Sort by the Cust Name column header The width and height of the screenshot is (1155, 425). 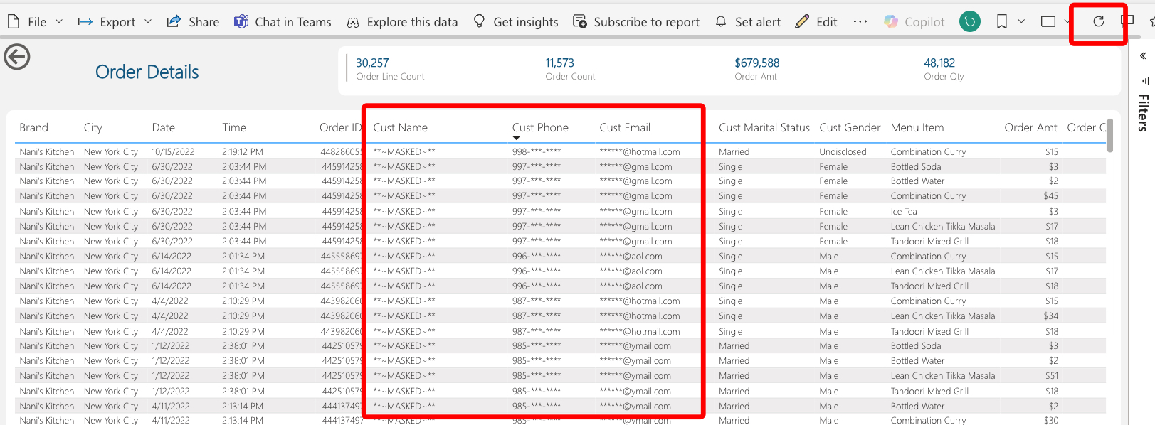[401, 128]
